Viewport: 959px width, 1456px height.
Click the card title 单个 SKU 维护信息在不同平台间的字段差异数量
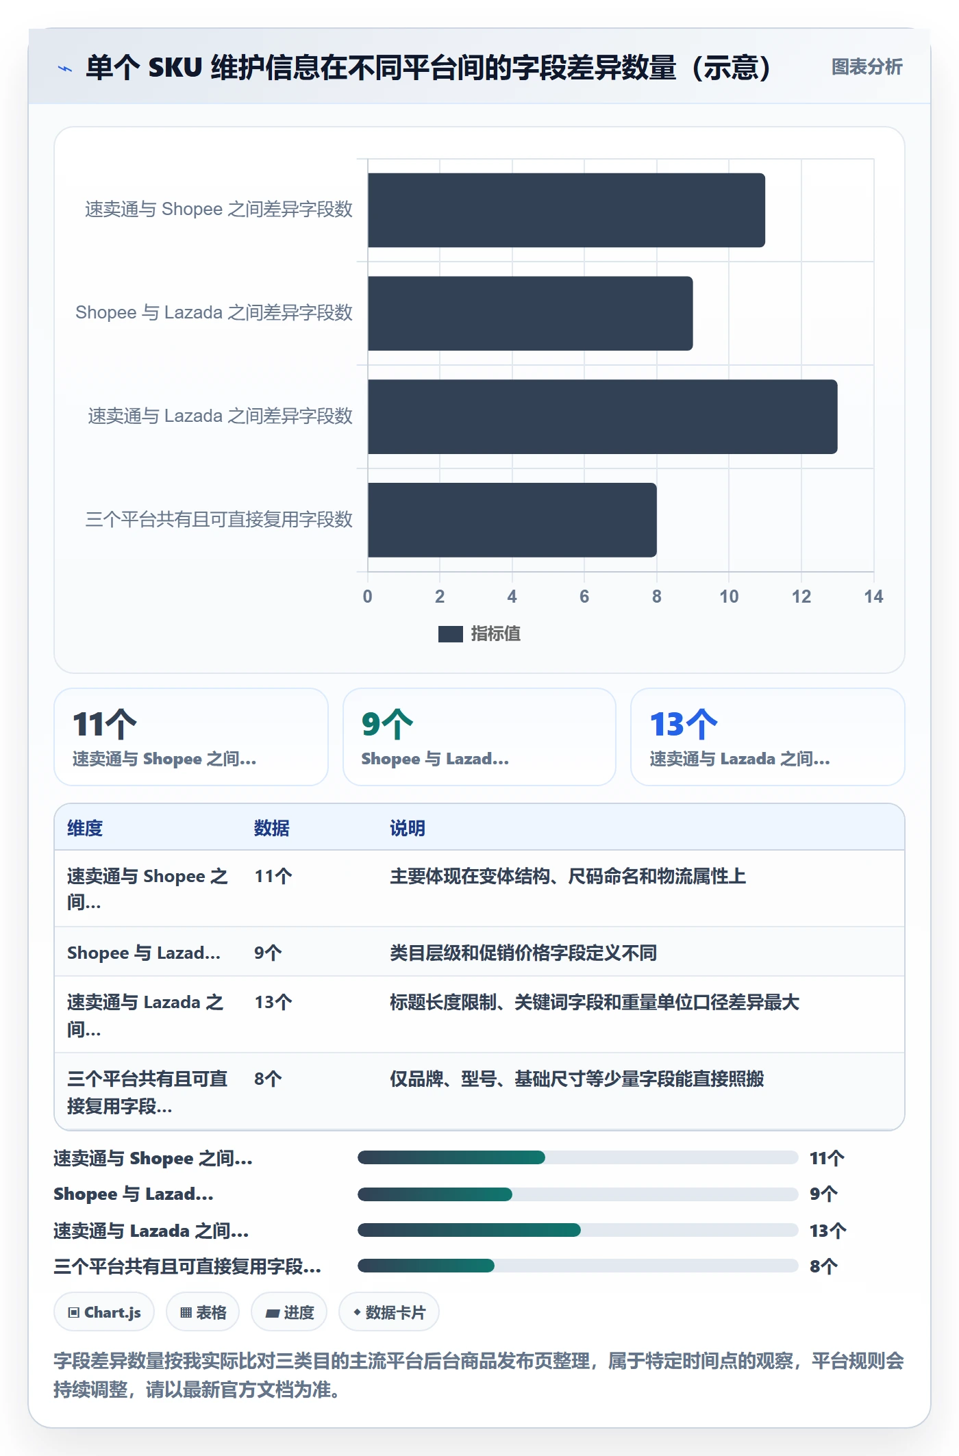click(429, 68)
